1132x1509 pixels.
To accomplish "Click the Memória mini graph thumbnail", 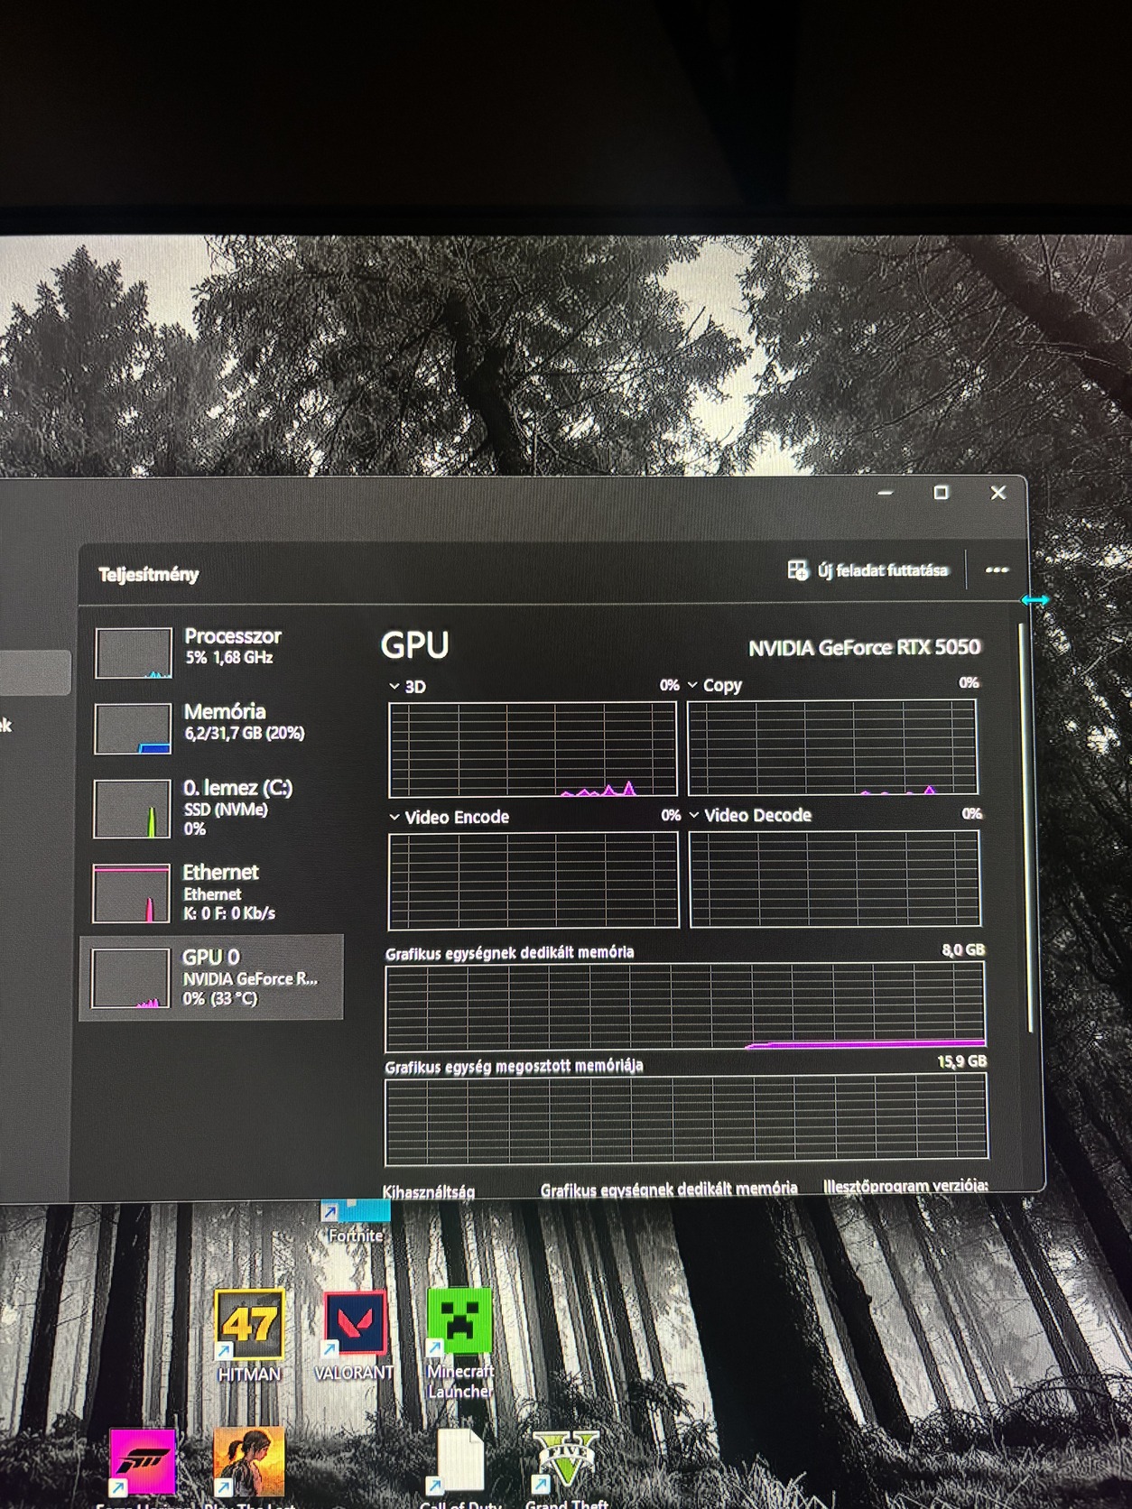I will [133, 728].
